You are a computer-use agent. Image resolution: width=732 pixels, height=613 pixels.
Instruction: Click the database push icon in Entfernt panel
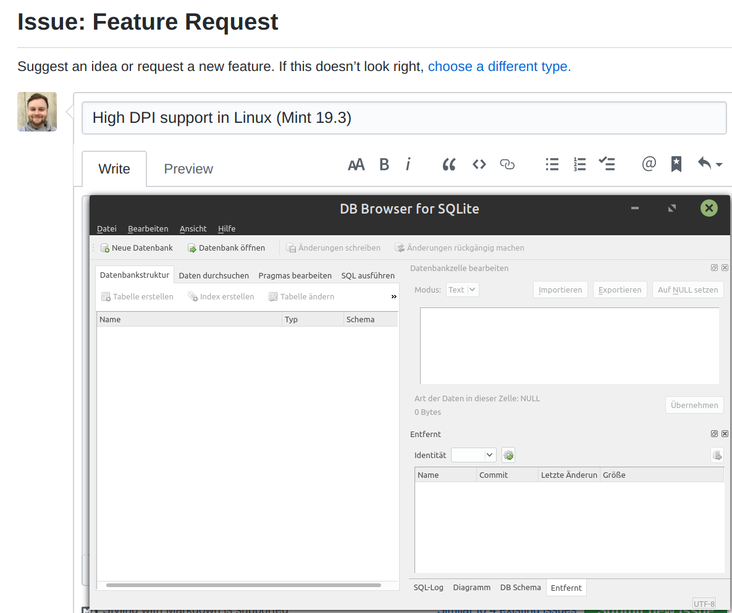(717, 455)
